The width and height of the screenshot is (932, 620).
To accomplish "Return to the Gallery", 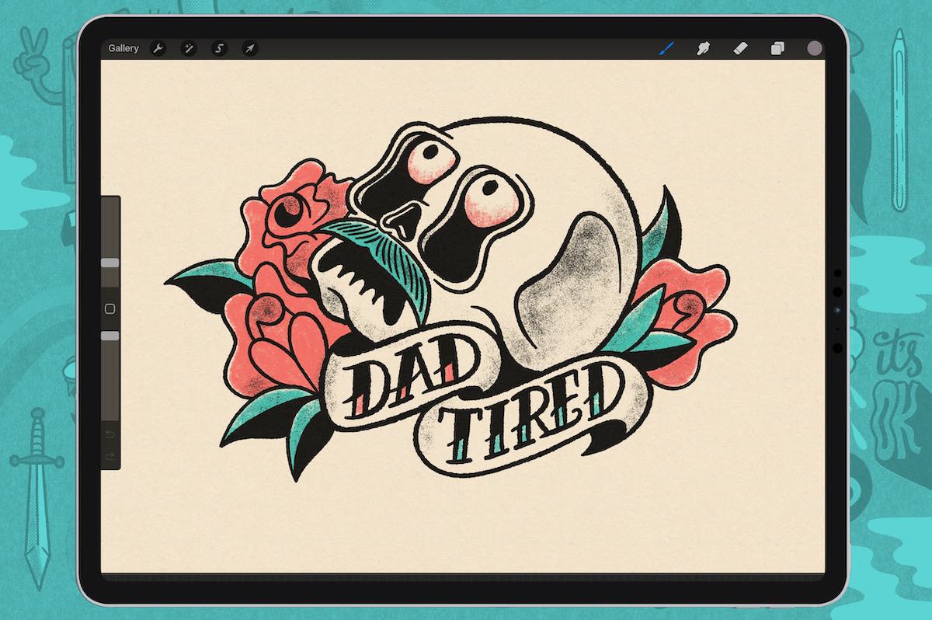I will pyautogui.click(x=124, y=47).
